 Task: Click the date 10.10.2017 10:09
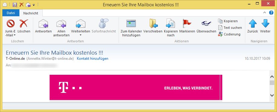(x=257, y=59)
